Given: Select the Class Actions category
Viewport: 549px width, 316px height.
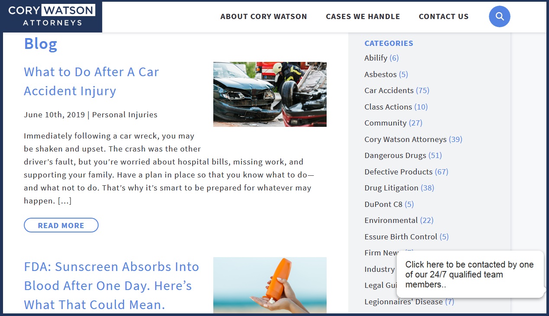Looking at the screenshot, I should [388, 107].
